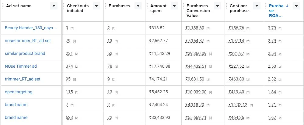This screenshot has height=125, width=304.
Task: Click the ₹44,432.51 conversion value
Action: point(196,66)
